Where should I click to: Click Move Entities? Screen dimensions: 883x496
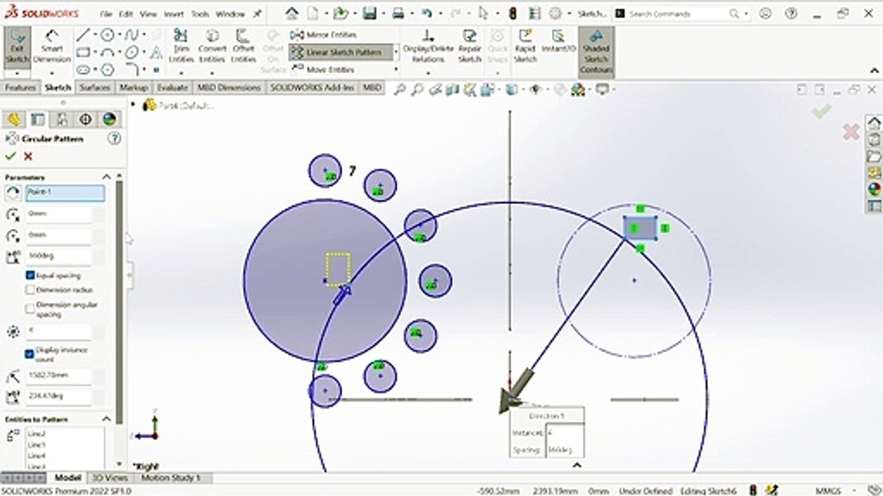click(323, 69)
